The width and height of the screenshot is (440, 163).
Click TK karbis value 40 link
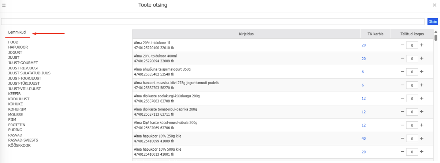[363, 139]
